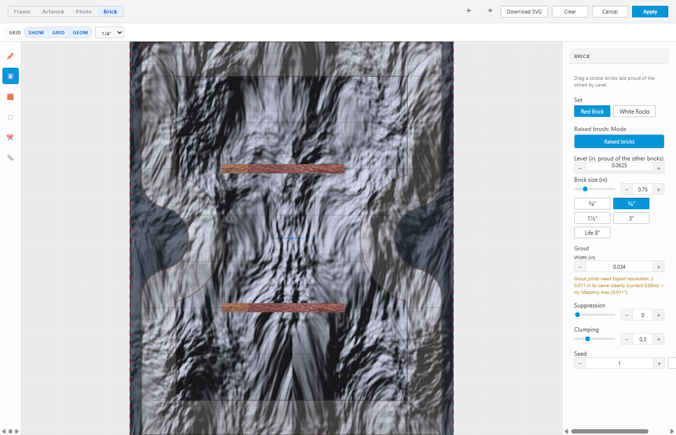Click the Apply button
Screen dimensions: 676x435
650,12
